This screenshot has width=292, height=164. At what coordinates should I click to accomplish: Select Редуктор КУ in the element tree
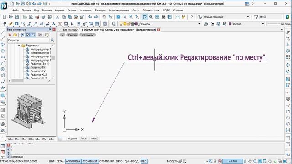[38, 71]
